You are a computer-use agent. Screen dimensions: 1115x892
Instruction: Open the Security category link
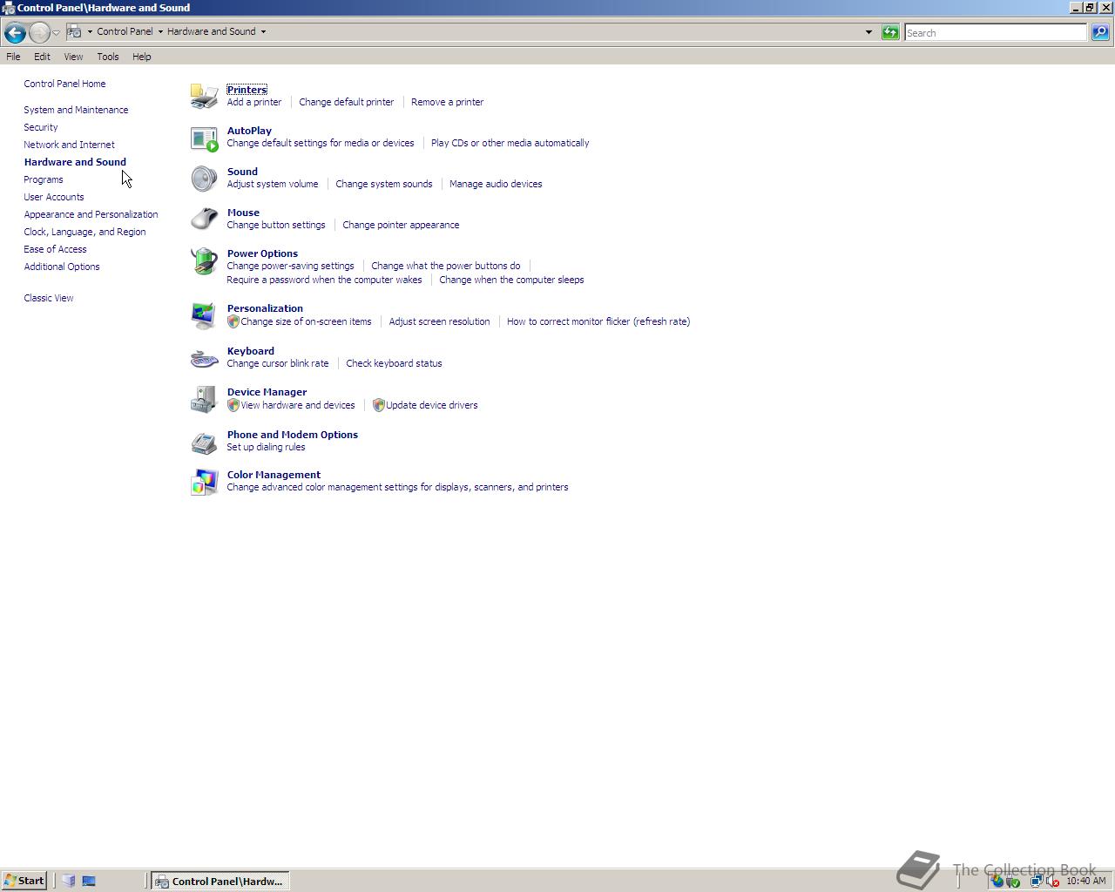pyautogui.click(x=41, y=127)
